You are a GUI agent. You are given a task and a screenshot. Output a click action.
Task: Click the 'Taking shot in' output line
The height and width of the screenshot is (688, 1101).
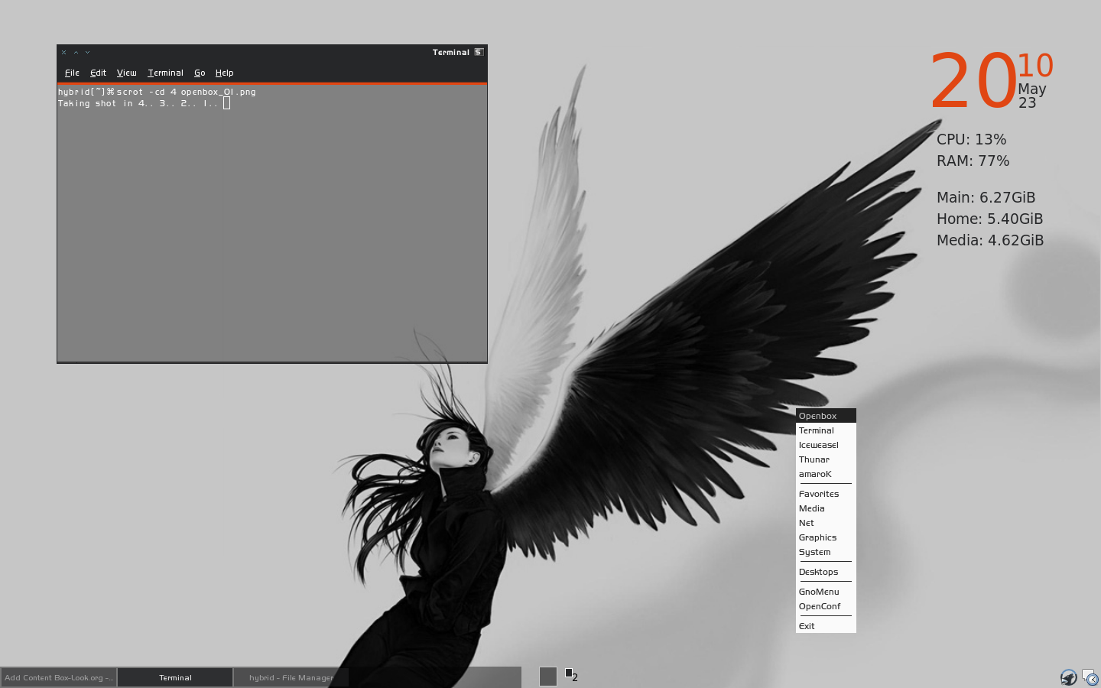point(138,103)
